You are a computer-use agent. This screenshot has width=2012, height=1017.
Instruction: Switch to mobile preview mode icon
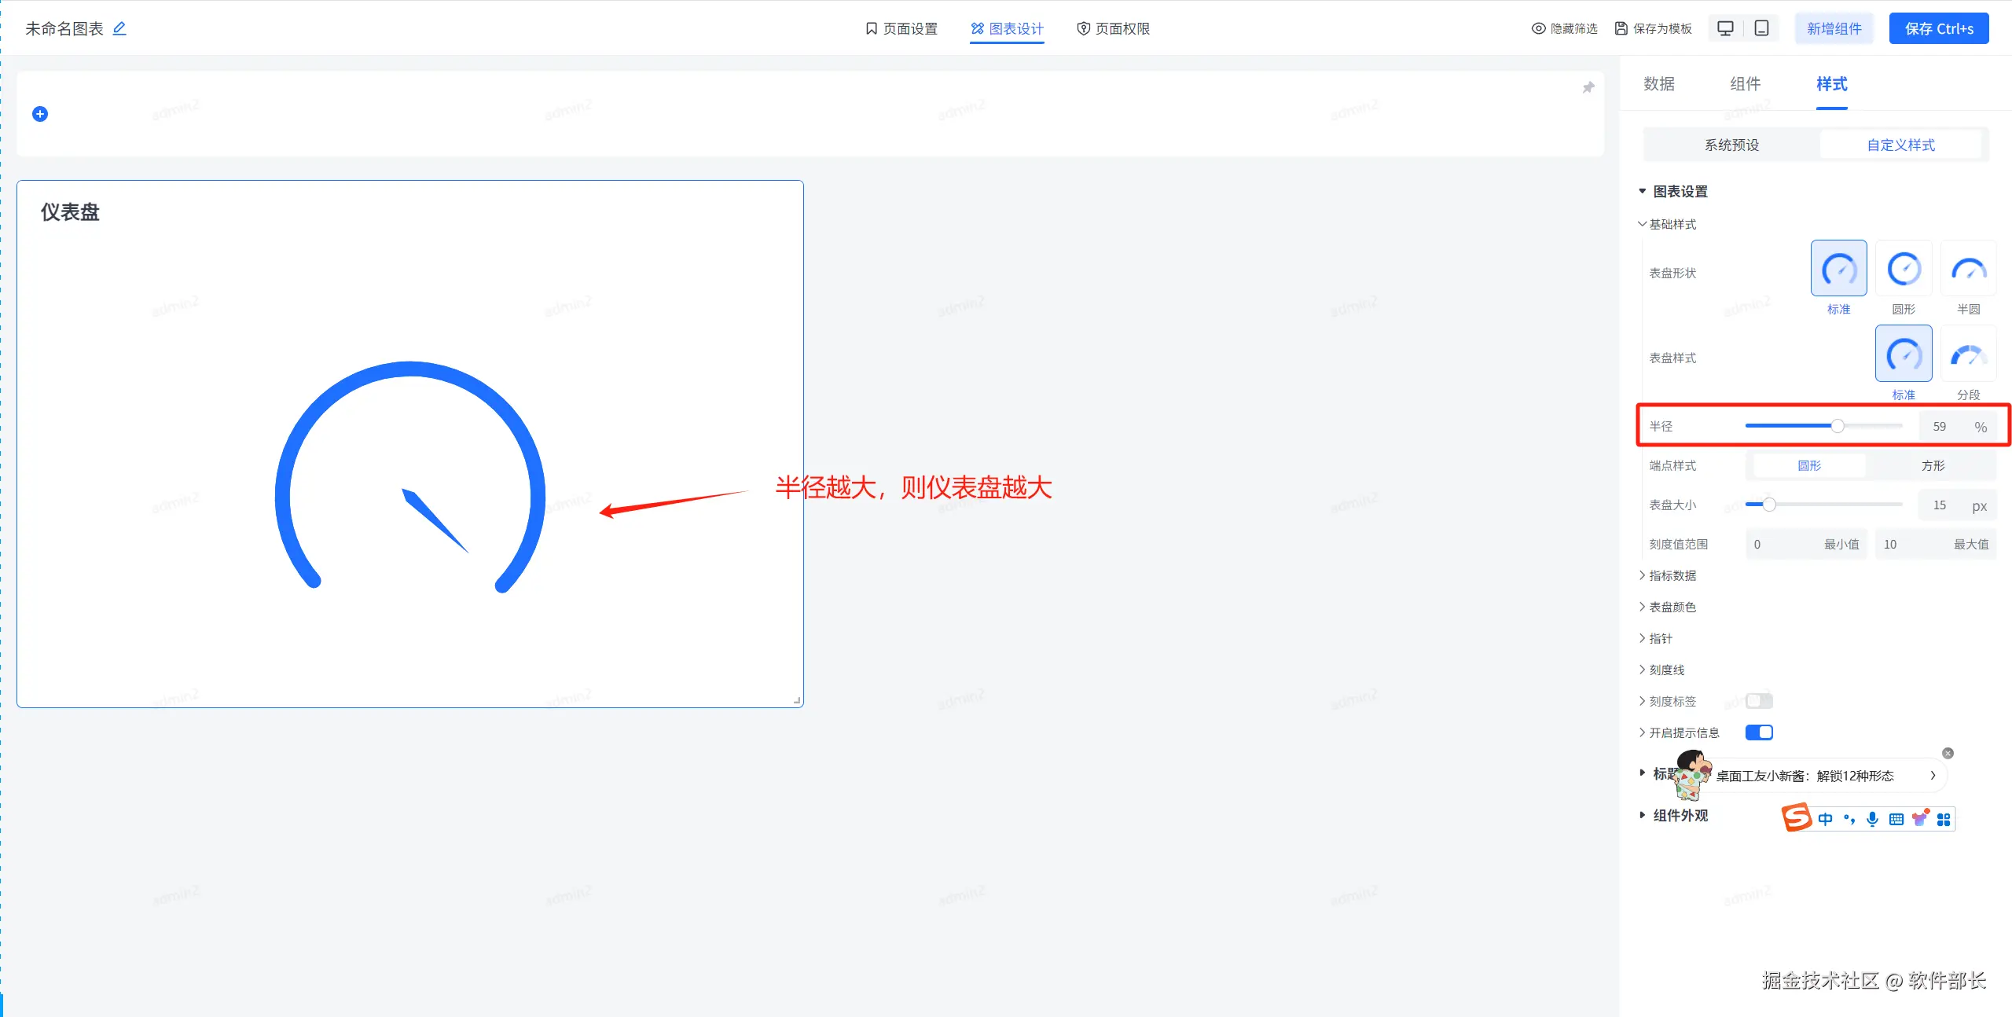1762,28
